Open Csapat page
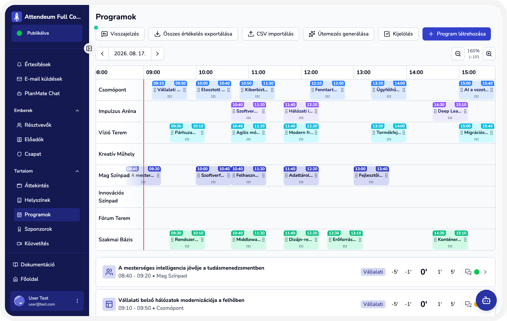The height and width of the screenshot is (321, 507). click(47, 154)
